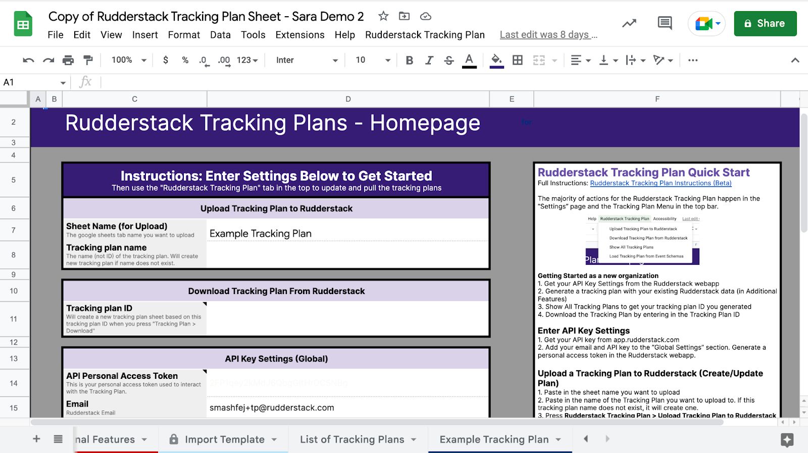The height and width of the screenshot is (453, 808).
Task: Open the activity dashboard trend icon
Action: (629, 23)
